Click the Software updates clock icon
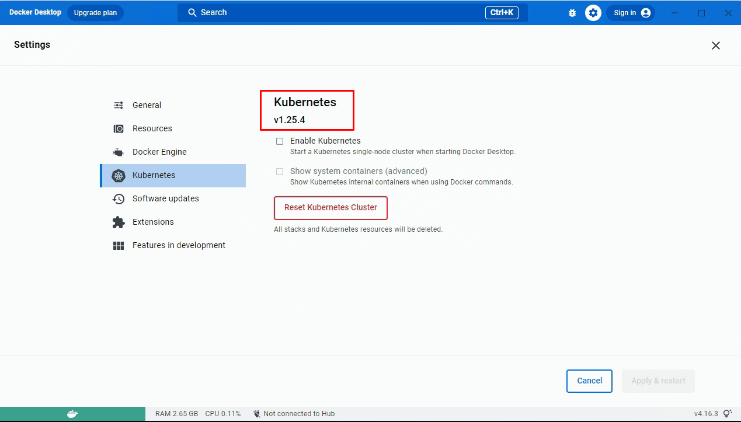This screenshot has height=422, width=741. click(119, 198)
